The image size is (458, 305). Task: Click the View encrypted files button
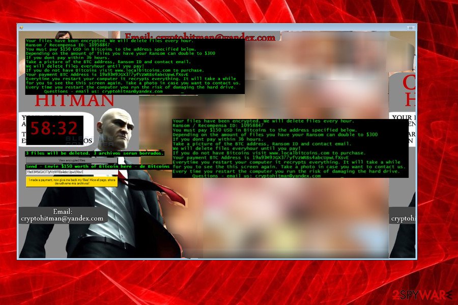point(72,160)
